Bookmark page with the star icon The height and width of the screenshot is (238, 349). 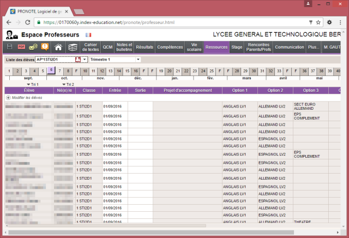(x=319, y=23)
